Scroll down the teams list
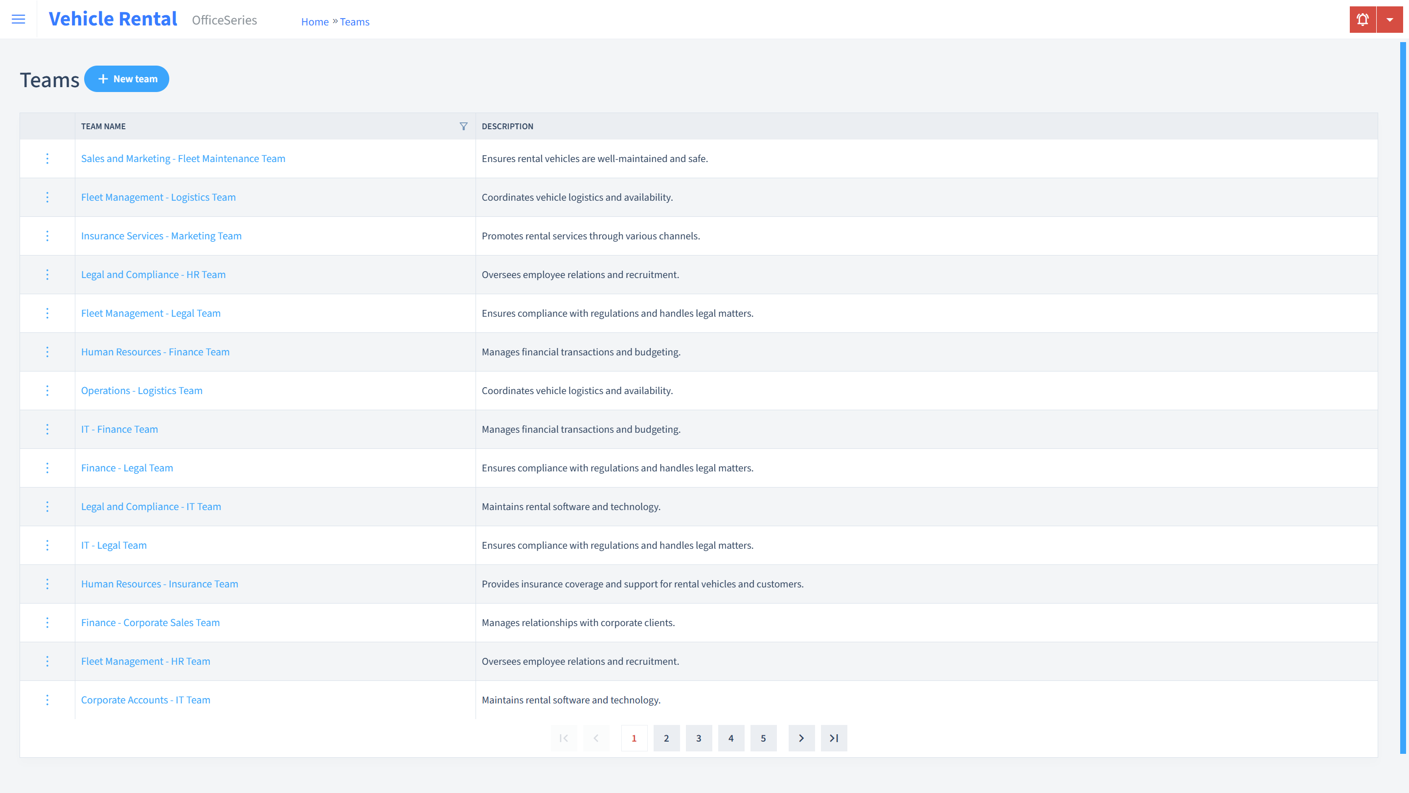Image resolution: width=1409 pixels, height=793 pixels. [x=802, y=738]
